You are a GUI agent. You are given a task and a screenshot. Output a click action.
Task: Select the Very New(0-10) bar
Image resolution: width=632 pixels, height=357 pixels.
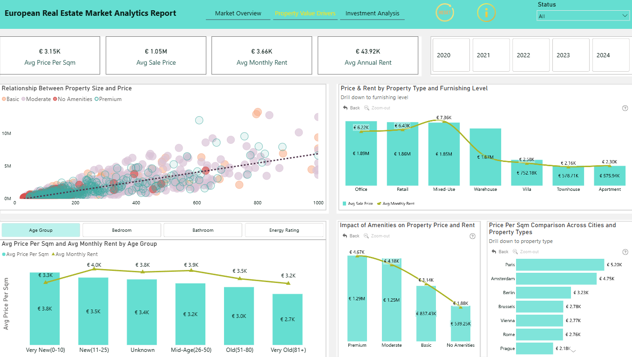pos(45,309)
